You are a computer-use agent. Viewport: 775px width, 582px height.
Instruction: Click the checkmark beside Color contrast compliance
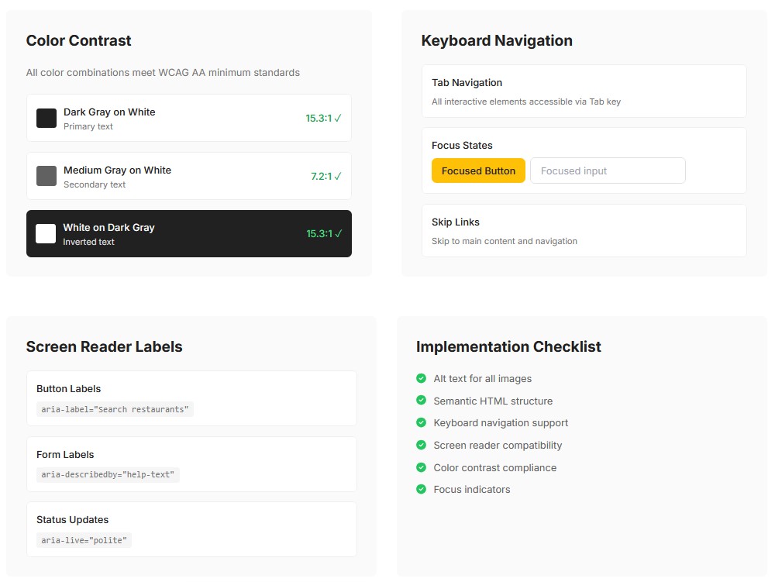coord(421,467)
